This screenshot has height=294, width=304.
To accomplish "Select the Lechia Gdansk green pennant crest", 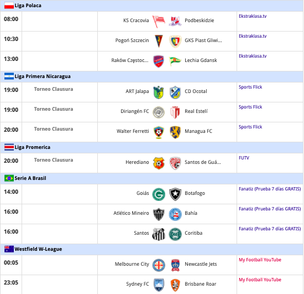I will click(x=175, y=61).
